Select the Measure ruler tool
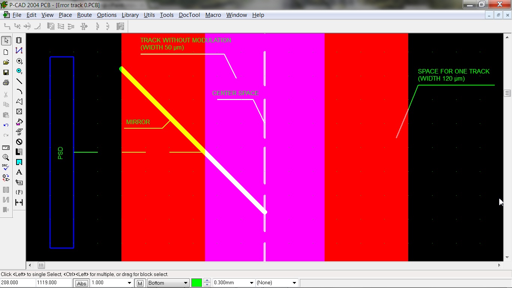512x288 pixels. pos(6,147)
